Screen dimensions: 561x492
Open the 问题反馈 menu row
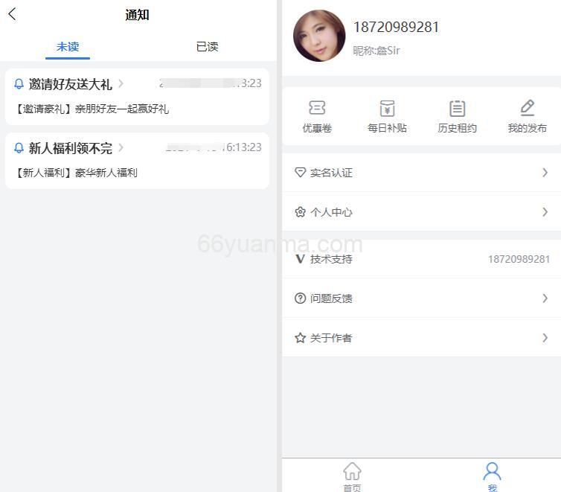click(x=421, y=298)
